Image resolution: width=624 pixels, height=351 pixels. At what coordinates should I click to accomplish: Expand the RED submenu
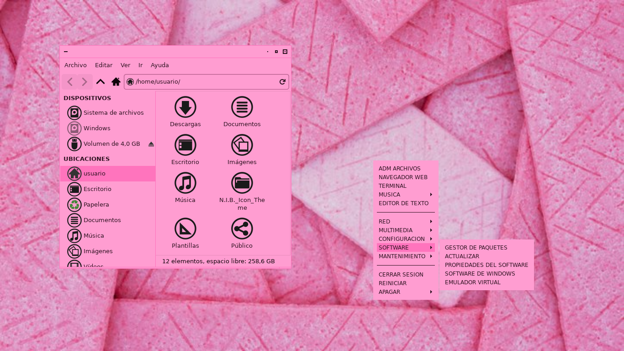(406, 222)
